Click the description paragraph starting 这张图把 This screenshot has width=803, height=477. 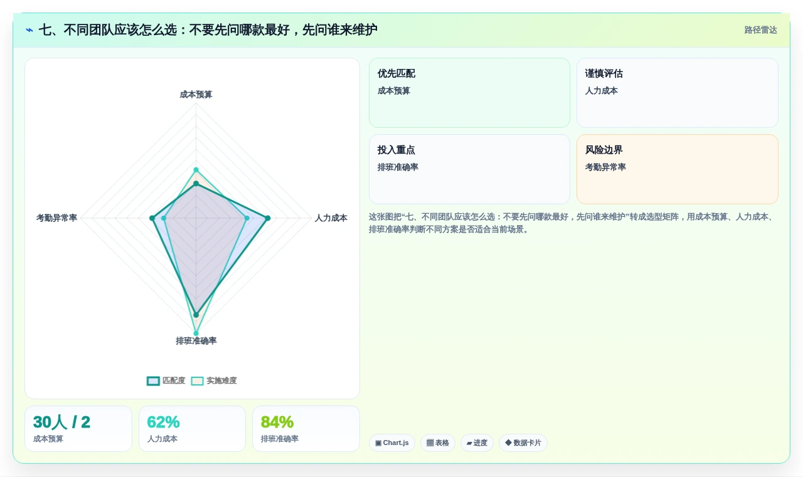coord(572,223)
